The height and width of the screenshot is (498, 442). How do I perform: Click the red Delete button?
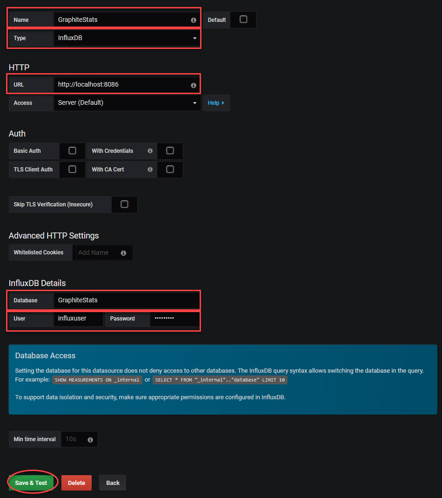click(76, 483)
